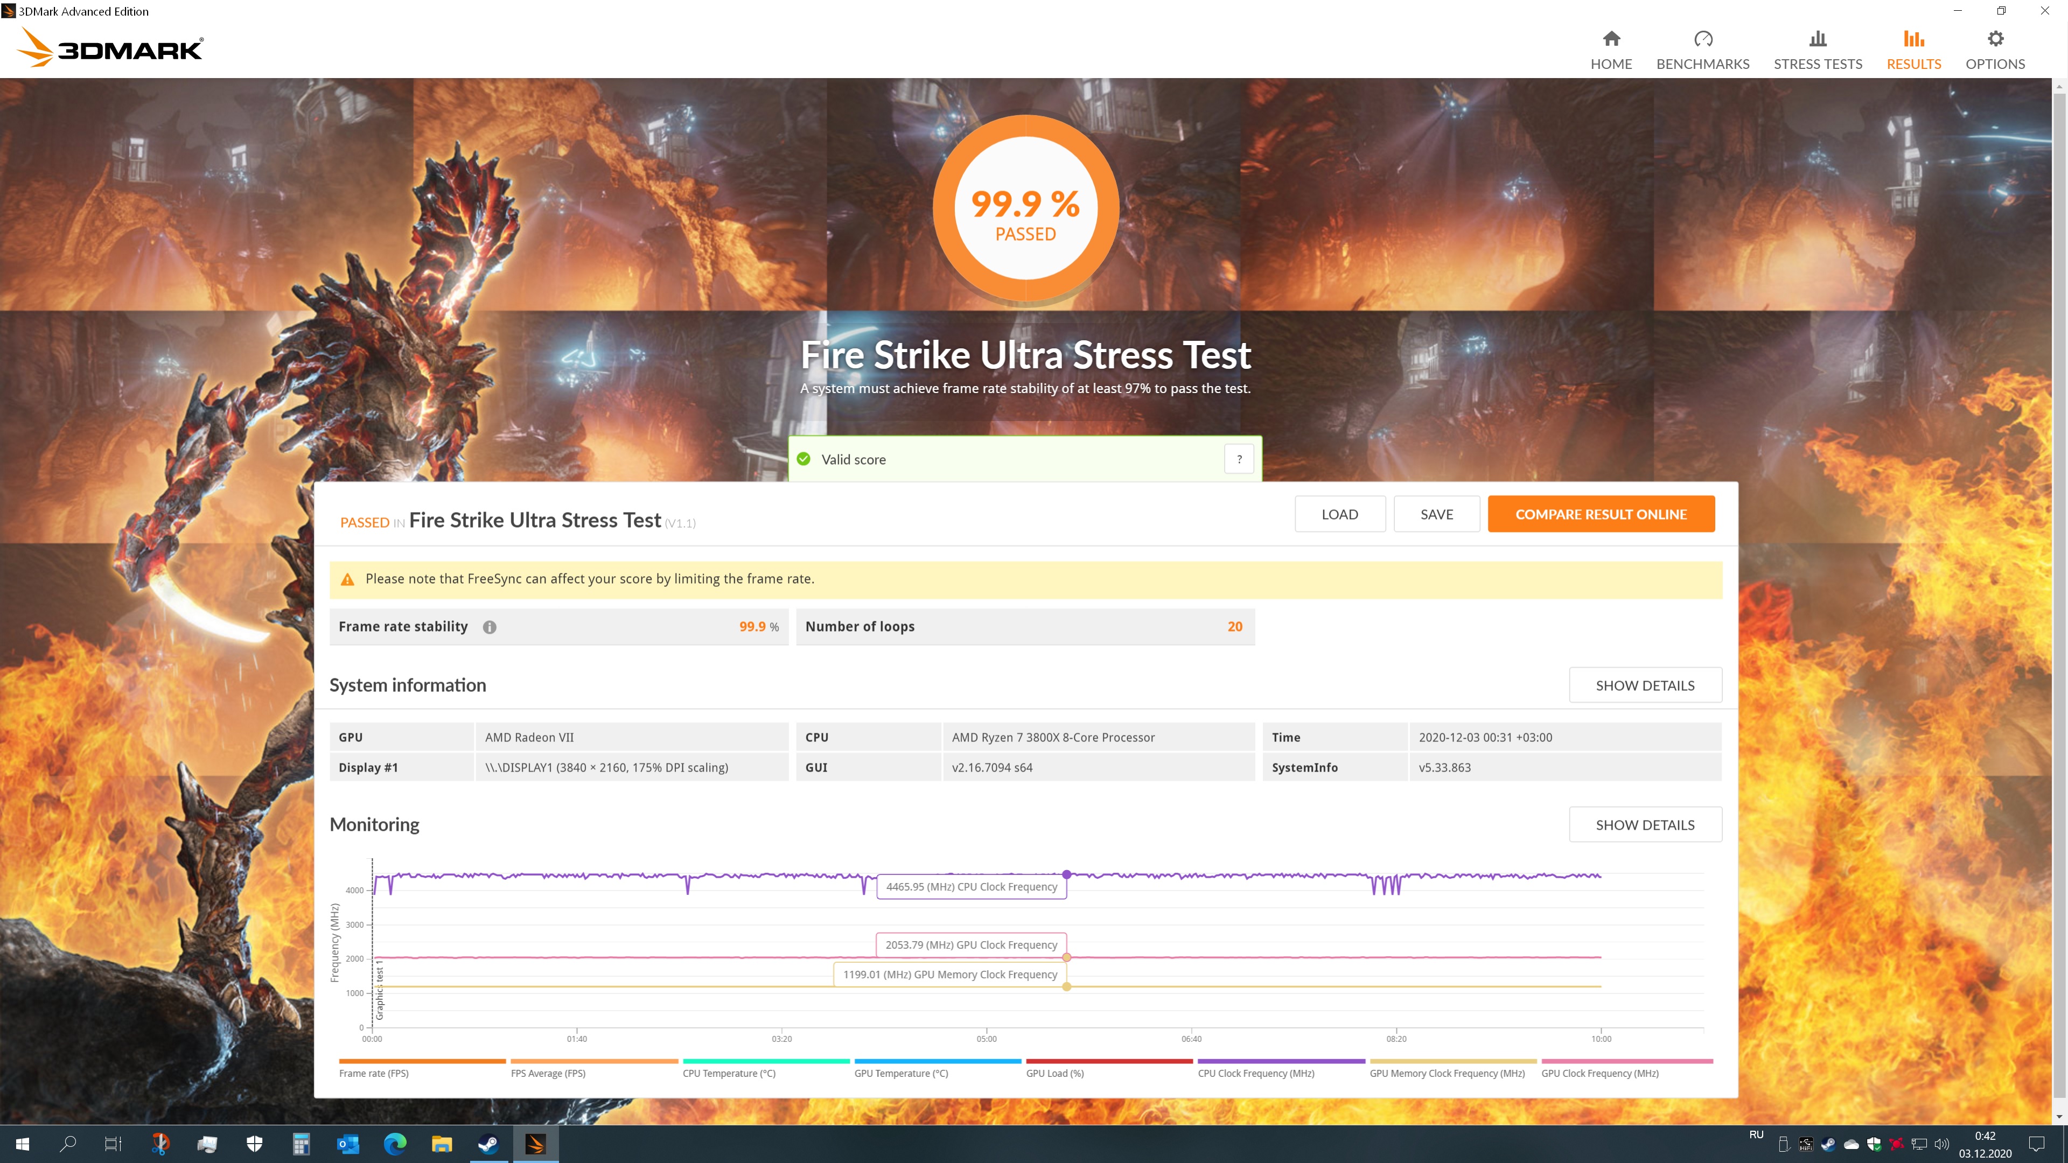
Task: Open the Options gear icon
Action: click(x=1994, y=39)
